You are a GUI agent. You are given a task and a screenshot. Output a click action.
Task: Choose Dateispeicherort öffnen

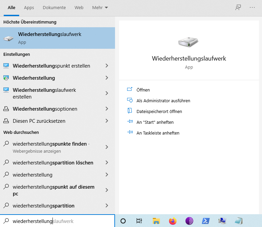pos(159,111)
